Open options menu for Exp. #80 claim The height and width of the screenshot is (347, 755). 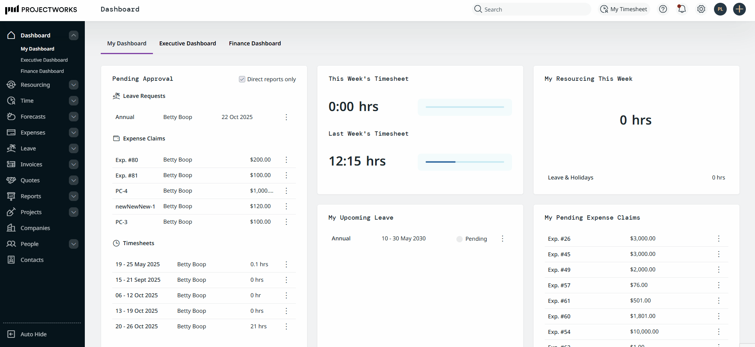point(286,160)
